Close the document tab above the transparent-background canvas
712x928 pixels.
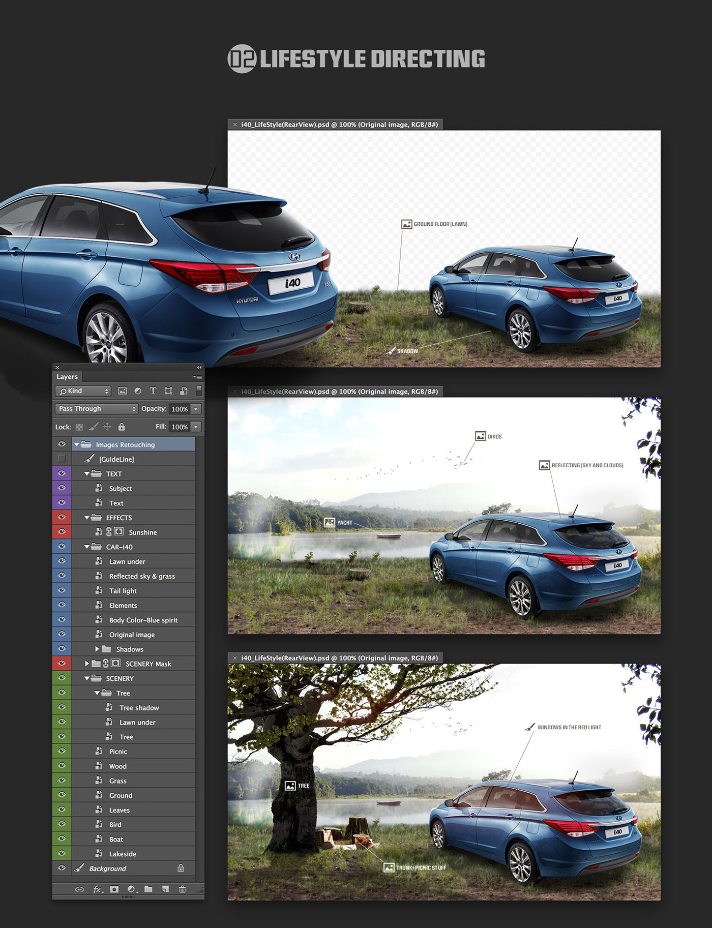click(235, 125)
